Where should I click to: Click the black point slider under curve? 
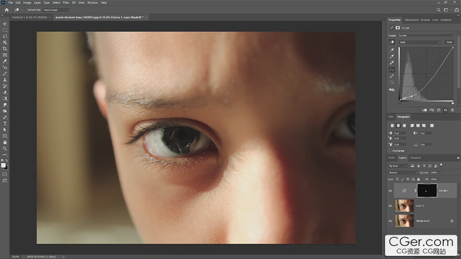click(400, 103)
